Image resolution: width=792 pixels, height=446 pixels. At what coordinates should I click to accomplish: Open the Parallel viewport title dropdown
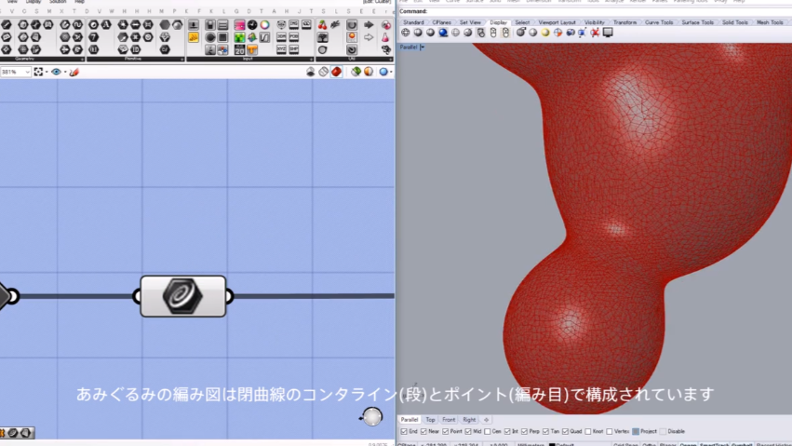422,46
